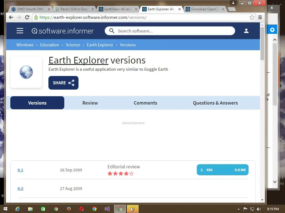Select the Versions tab
The width and height of the screenshot is (285, 213).
[37, 103]
